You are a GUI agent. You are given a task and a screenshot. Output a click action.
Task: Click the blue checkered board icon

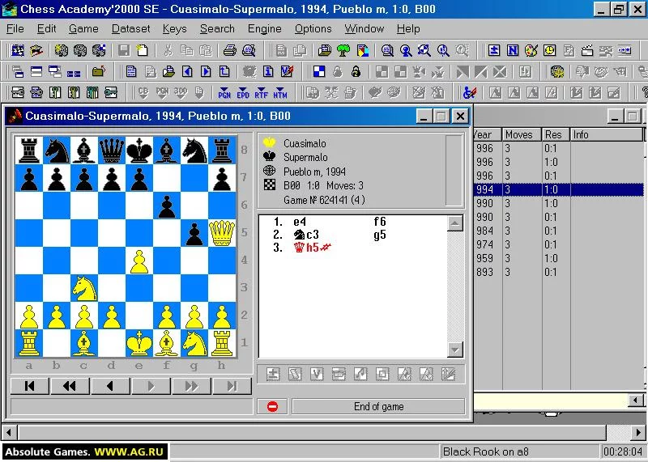(319, 71)
